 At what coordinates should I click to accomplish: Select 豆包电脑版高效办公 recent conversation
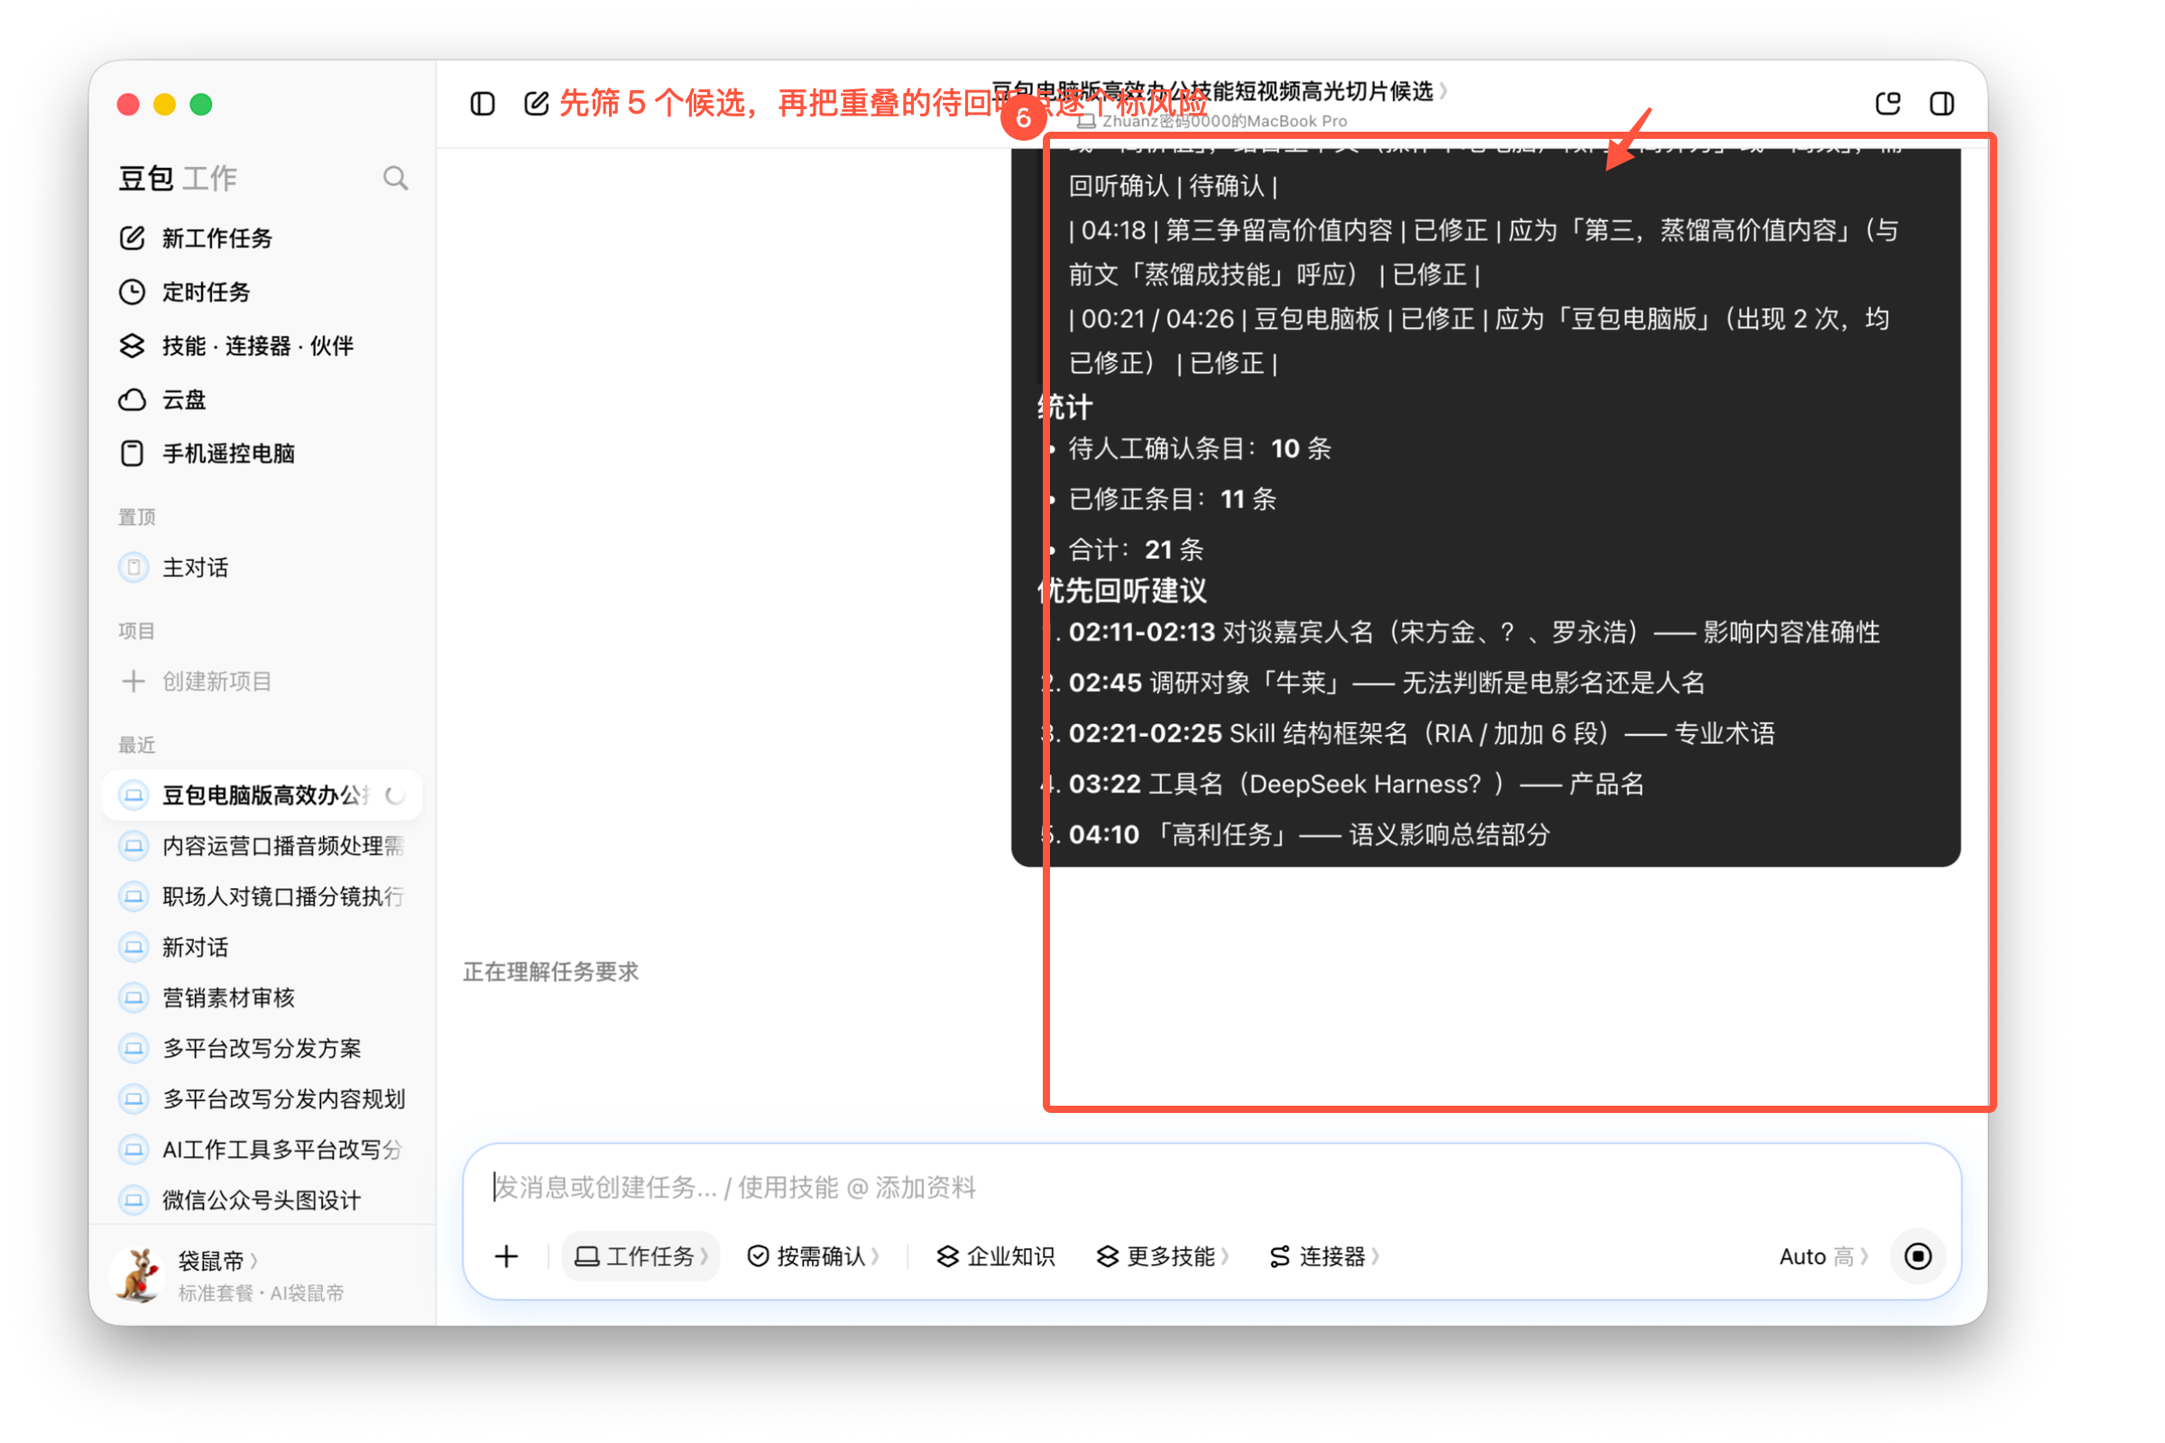[262, 795]
